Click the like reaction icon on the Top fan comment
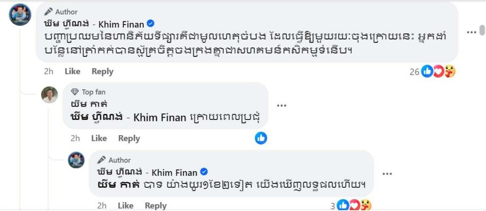The height and width of the screenshot is (211, 486). (x=261, y=138)
